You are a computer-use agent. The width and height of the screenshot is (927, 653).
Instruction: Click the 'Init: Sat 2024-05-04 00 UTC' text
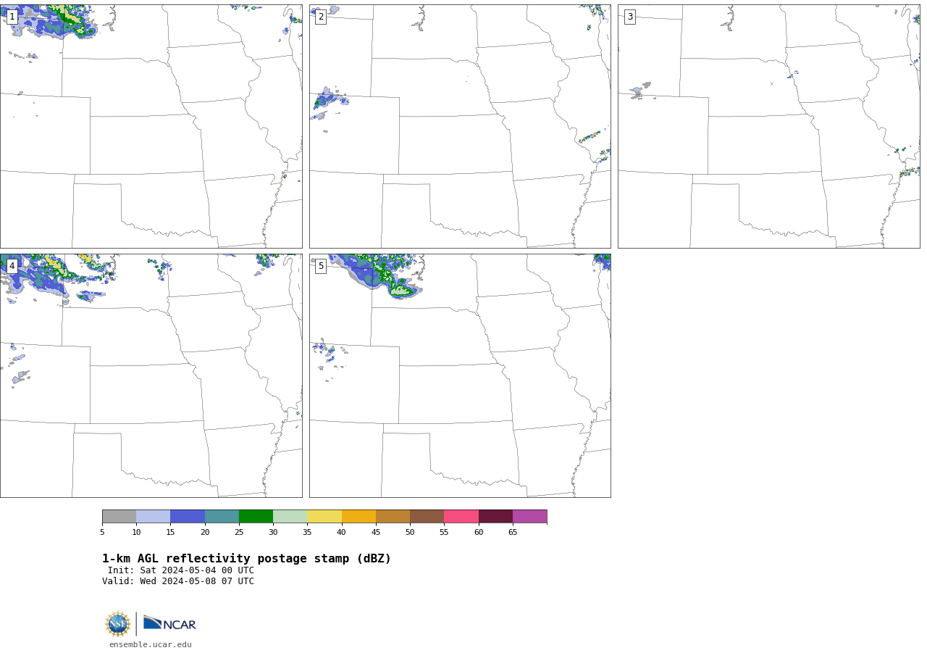click(x=181, y=570)
